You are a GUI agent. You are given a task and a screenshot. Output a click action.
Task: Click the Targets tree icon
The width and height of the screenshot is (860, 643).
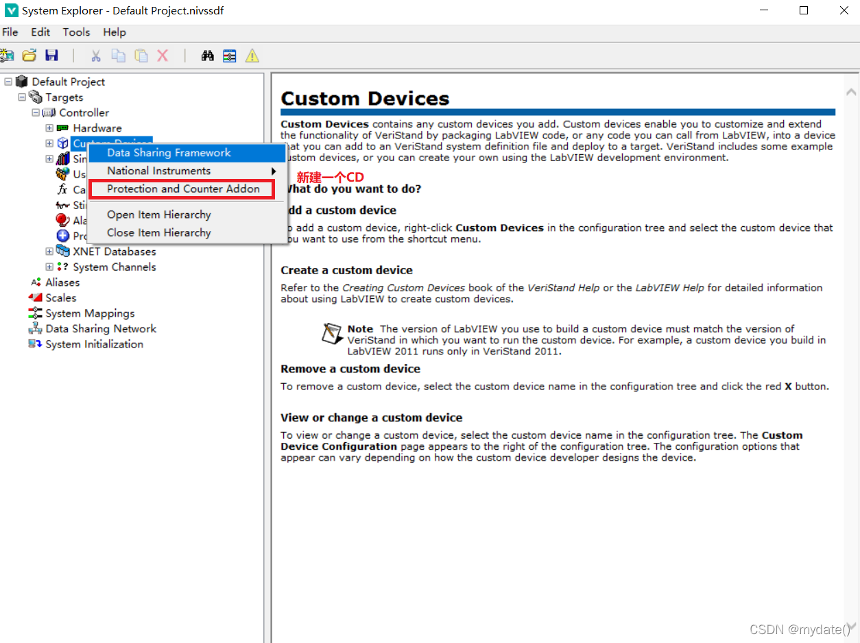coord(36,97)
